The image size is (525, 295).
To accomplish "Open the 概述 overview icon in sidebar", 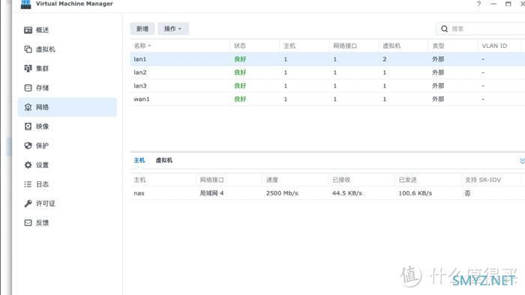I will point(28,30).
